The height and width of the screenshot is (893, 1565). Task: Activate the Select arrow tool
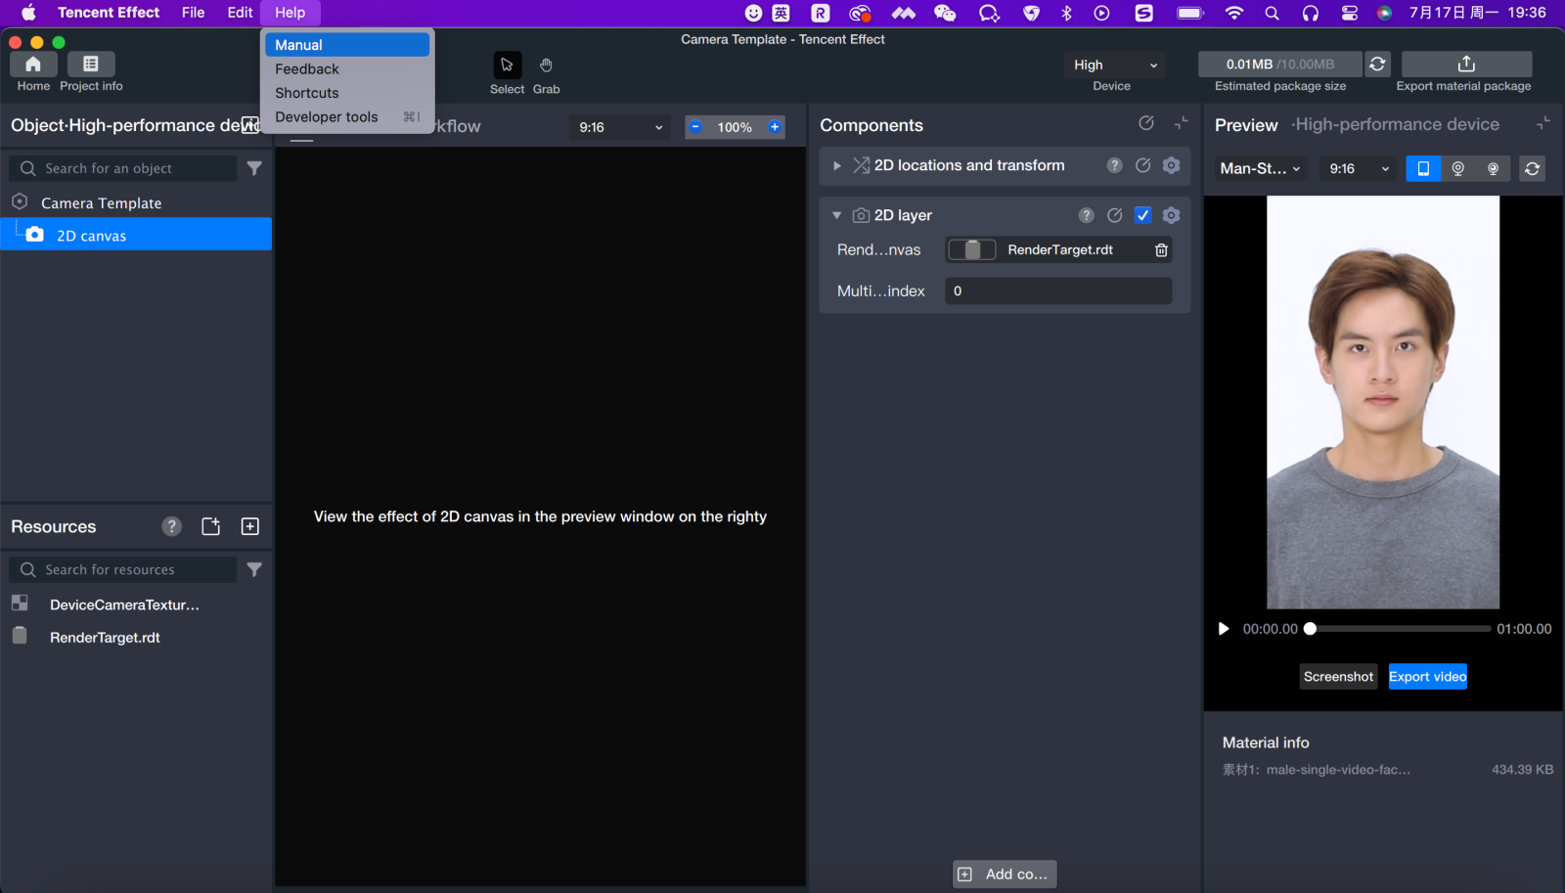click(507, 65)
